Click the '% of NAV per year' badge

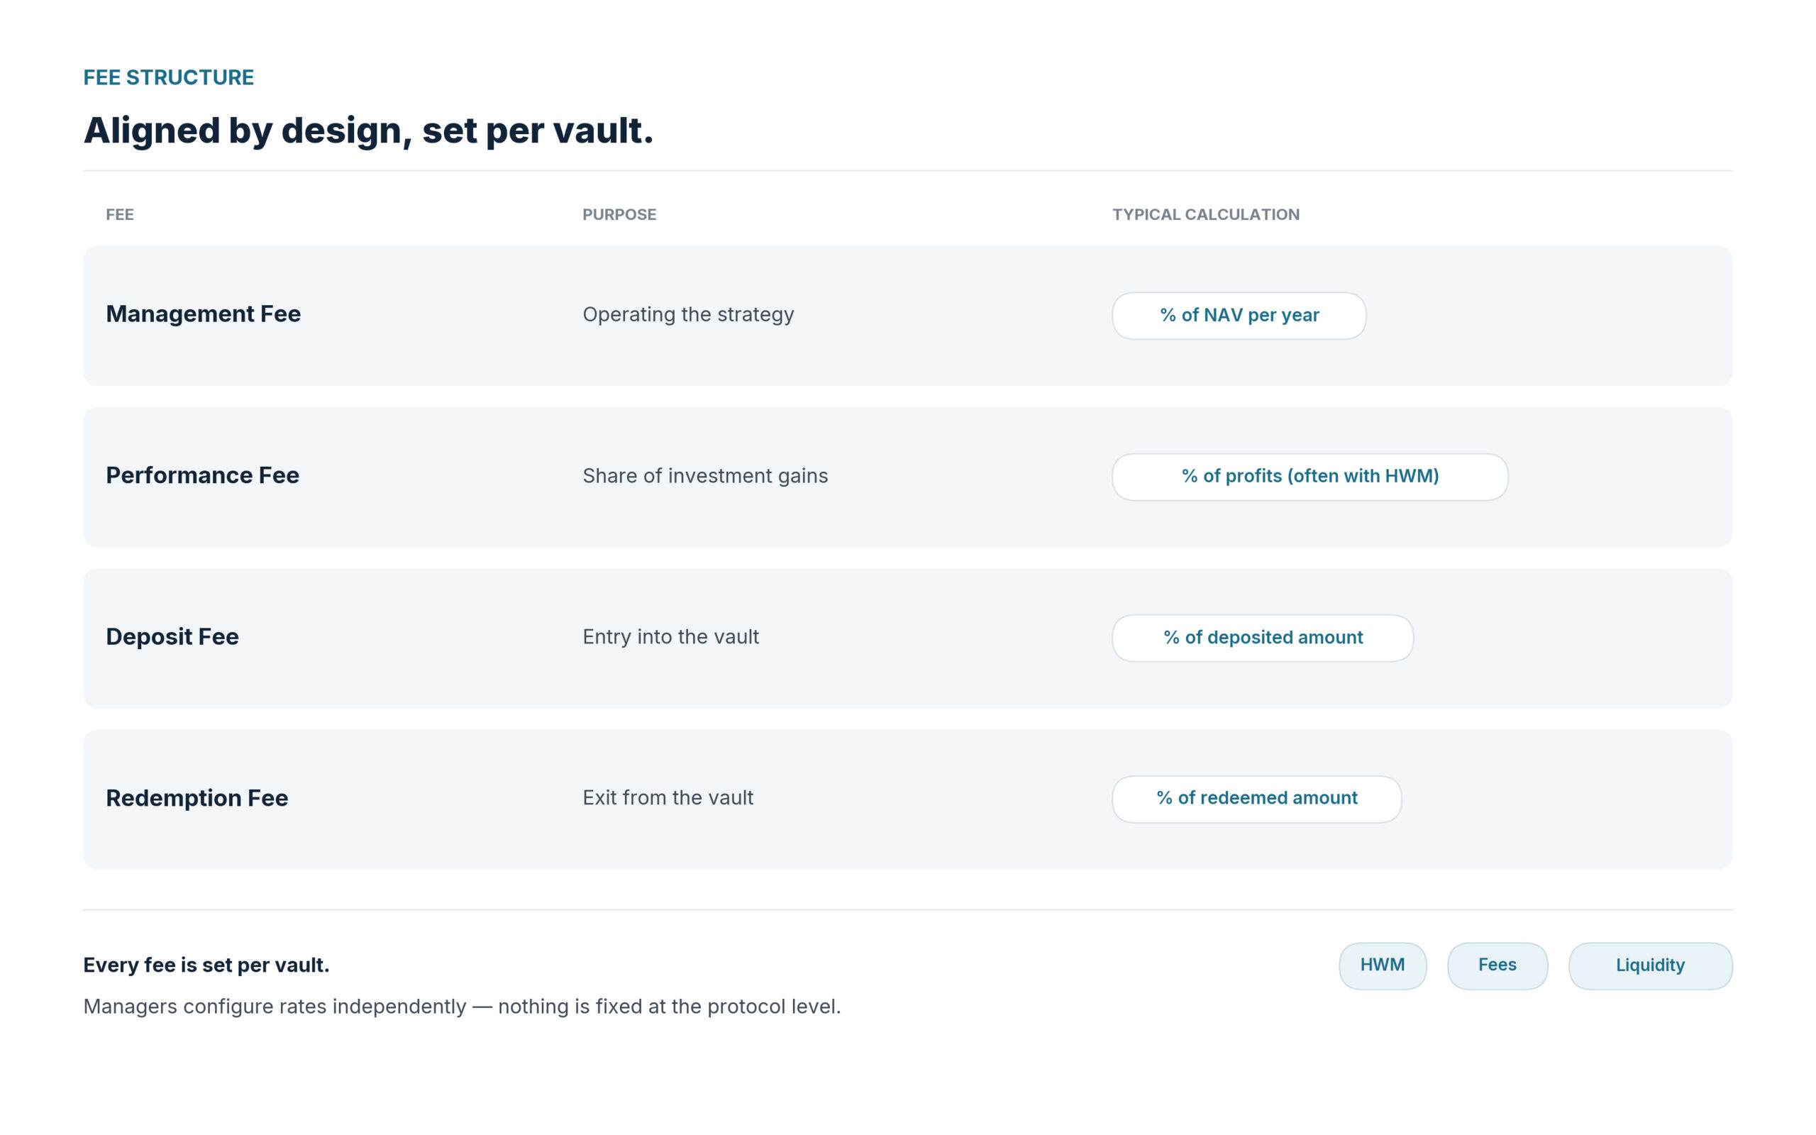(x=1239, y=315)
